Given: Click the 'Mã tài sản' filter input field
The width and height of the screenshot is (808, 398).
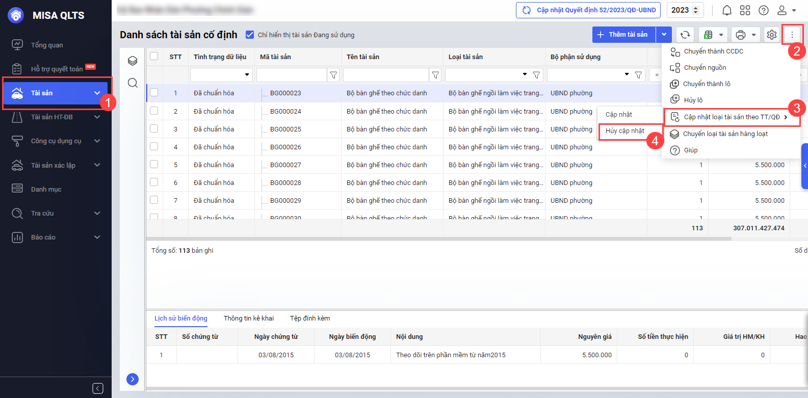Looking at the screenshot, I should [291, 75].
